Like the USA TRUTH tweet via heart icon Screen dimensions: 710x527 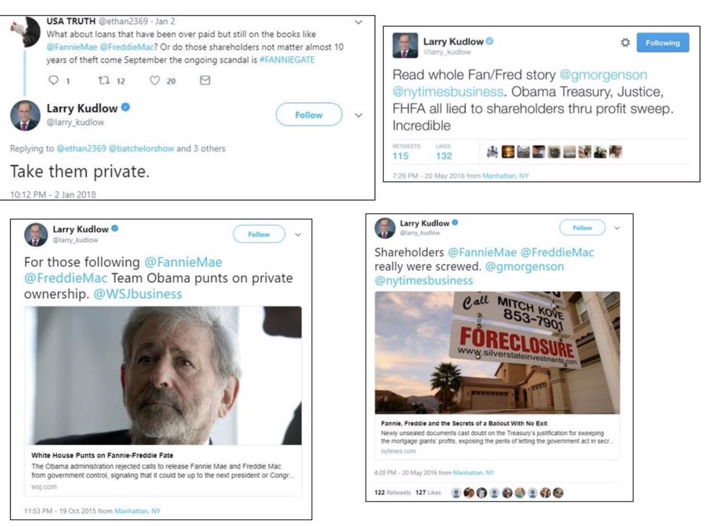(155, 80)
